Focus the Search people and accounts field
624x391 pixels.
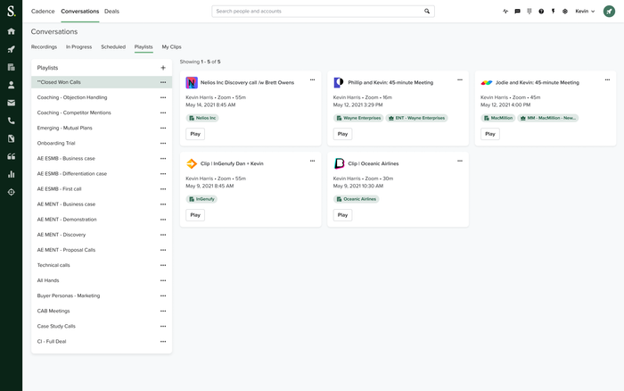coord(323,12)
